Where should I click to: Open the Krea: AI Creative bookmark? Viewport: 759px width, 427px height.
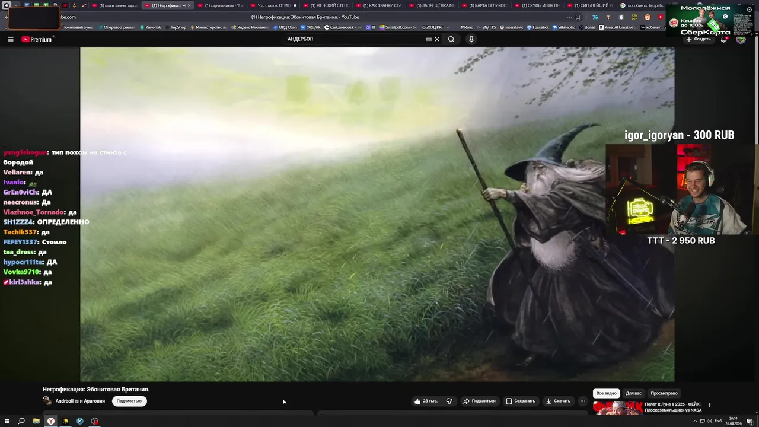(x=616, y=27)
